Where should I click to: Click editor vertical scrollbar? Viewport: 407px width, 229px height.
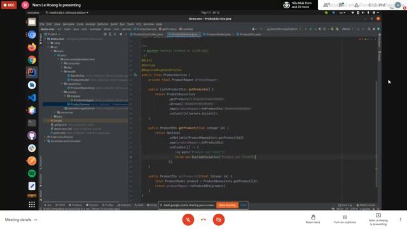coord(376,134)
